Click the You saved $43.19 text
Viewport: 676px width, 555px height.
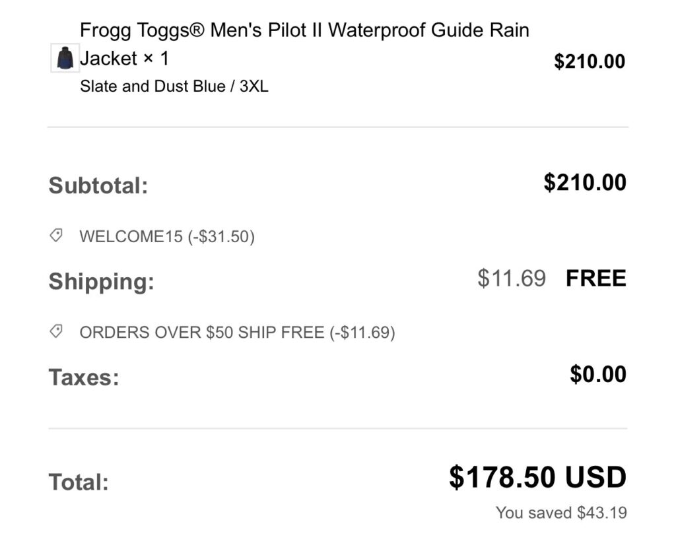coord(561,513)
